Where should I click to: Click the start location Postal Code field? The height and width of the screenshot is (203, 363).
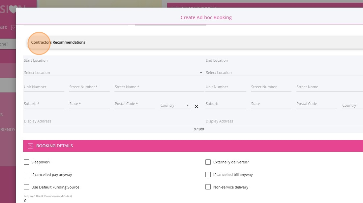(135, 104)
